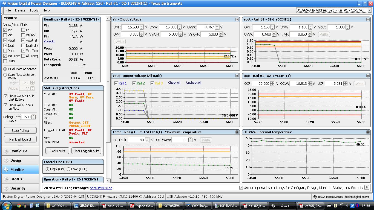The width and height of the screenshot is (374, 210).
Task: Click the Vin OVW 15.000 stepper arrows
Action: point(179,27)
